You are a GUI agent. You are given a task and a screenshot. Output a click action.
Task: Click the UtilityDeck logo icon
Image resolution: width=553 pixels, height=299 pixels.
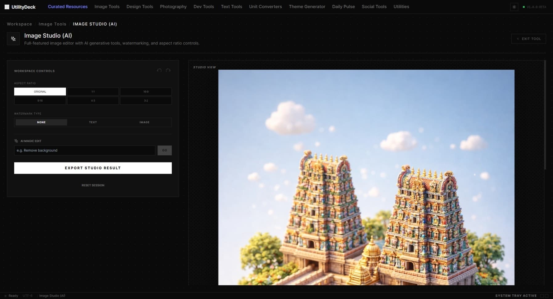pyautogui.click(x=6, y=6)
